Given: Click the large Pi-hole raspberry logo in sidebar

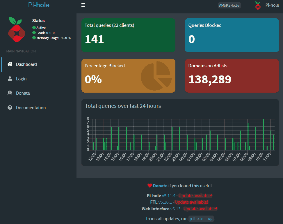Looking at the screenshot, I should point(16,29).
